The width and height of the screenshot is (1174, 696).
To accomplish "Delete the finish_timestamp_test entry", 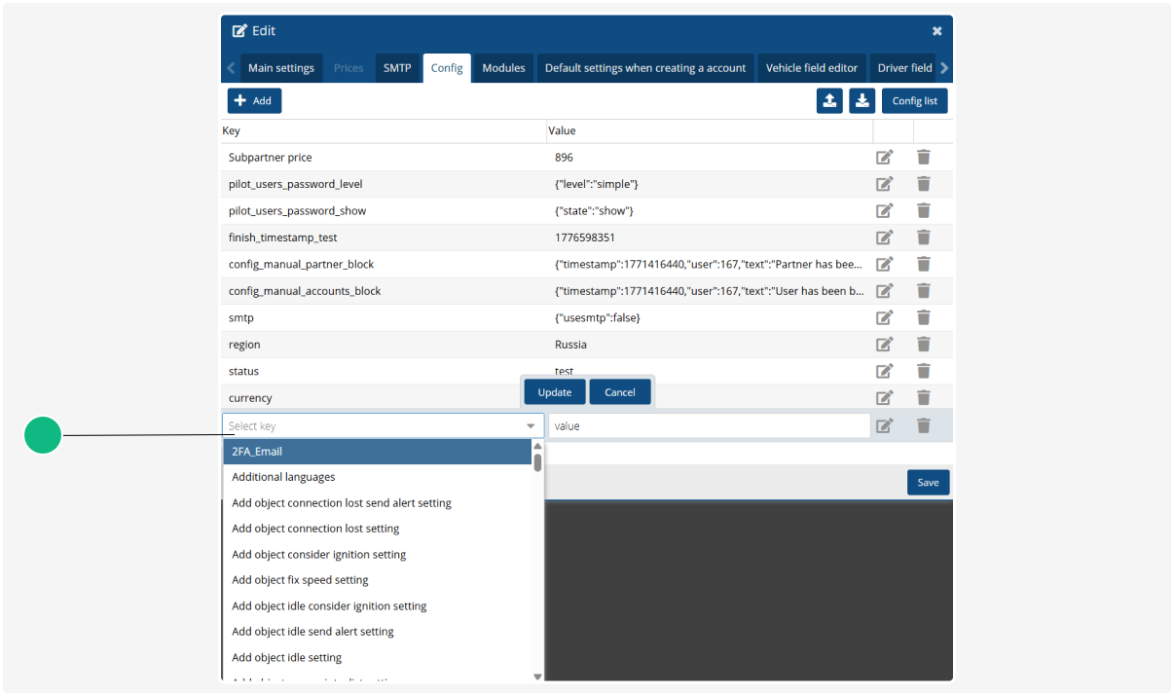I will (923, 237).
